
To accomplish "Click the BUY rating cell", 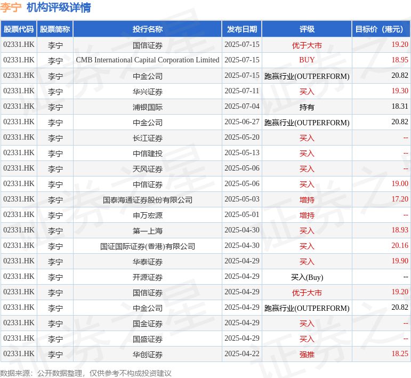I will click(x=307, y=60).
